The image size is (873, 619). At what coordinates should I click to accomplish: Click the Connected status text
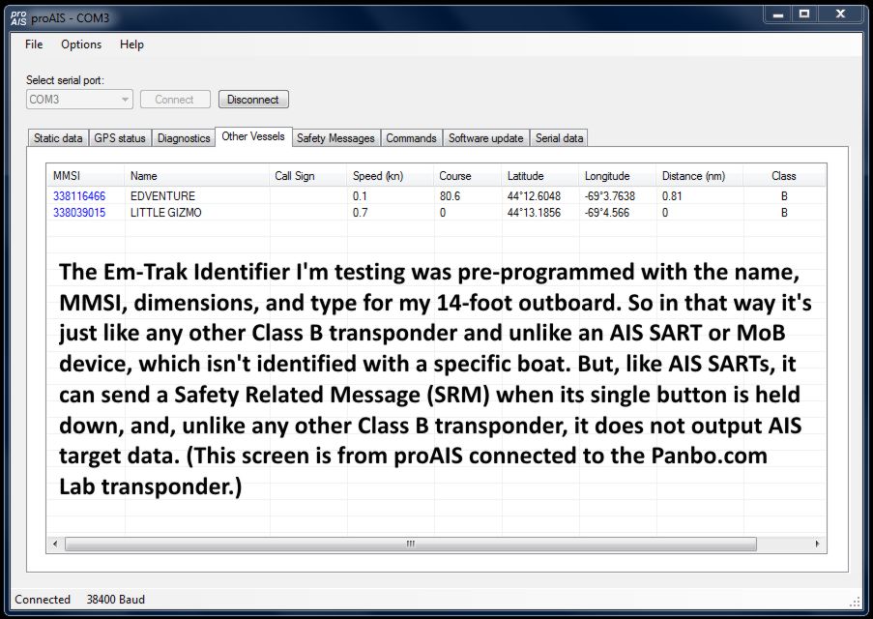click(43, 600)
